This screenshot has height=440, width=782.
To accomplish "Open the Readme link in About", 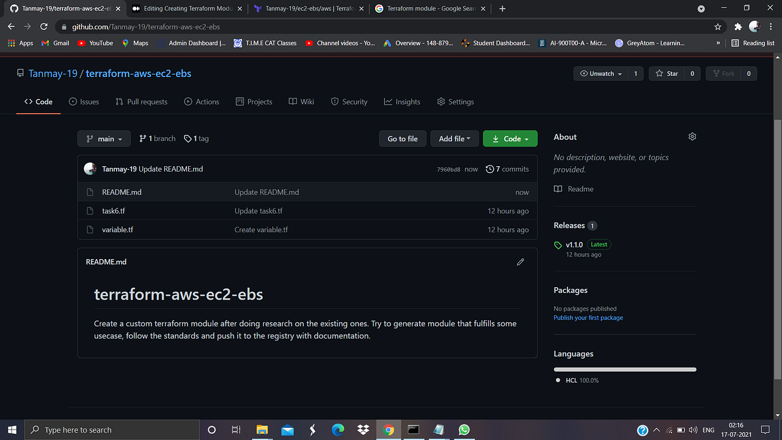I will click(574, 189).
